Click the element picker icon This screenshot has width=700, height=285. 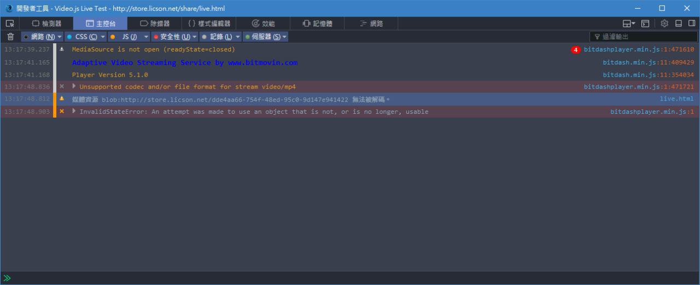point(9,24)
